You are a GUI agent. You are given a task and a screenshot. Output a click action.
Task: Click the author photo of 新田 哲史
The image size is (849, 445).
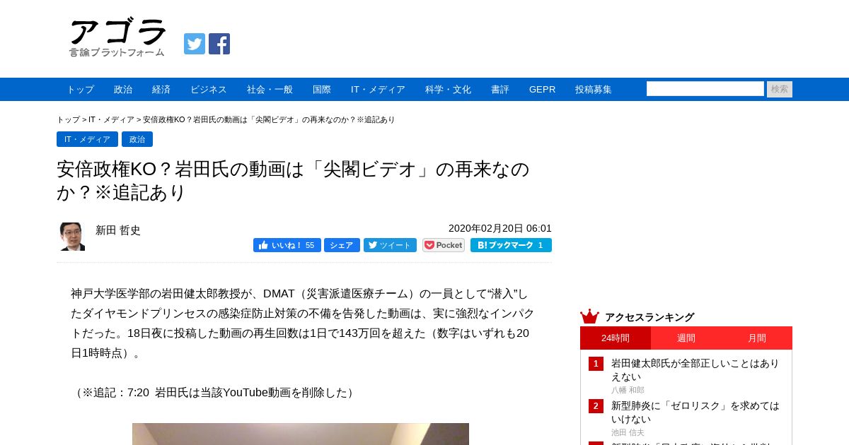[72, 237]
